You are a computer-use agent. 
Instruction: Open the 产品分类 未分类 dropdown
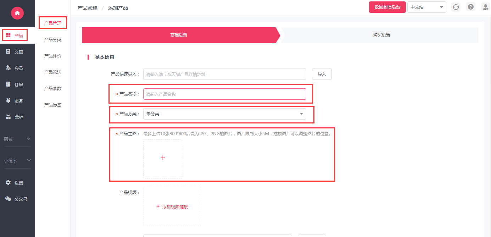[x=224, y=114]
